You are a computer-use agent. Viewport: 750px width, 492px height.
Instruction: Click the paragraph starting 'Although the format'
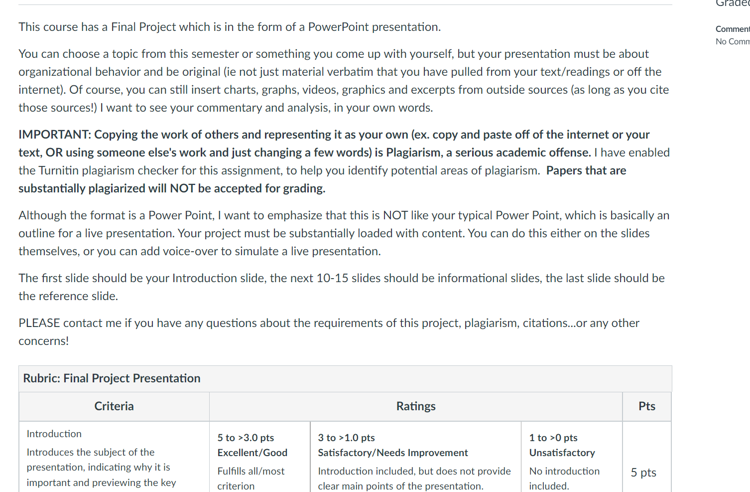coord(344,233)
